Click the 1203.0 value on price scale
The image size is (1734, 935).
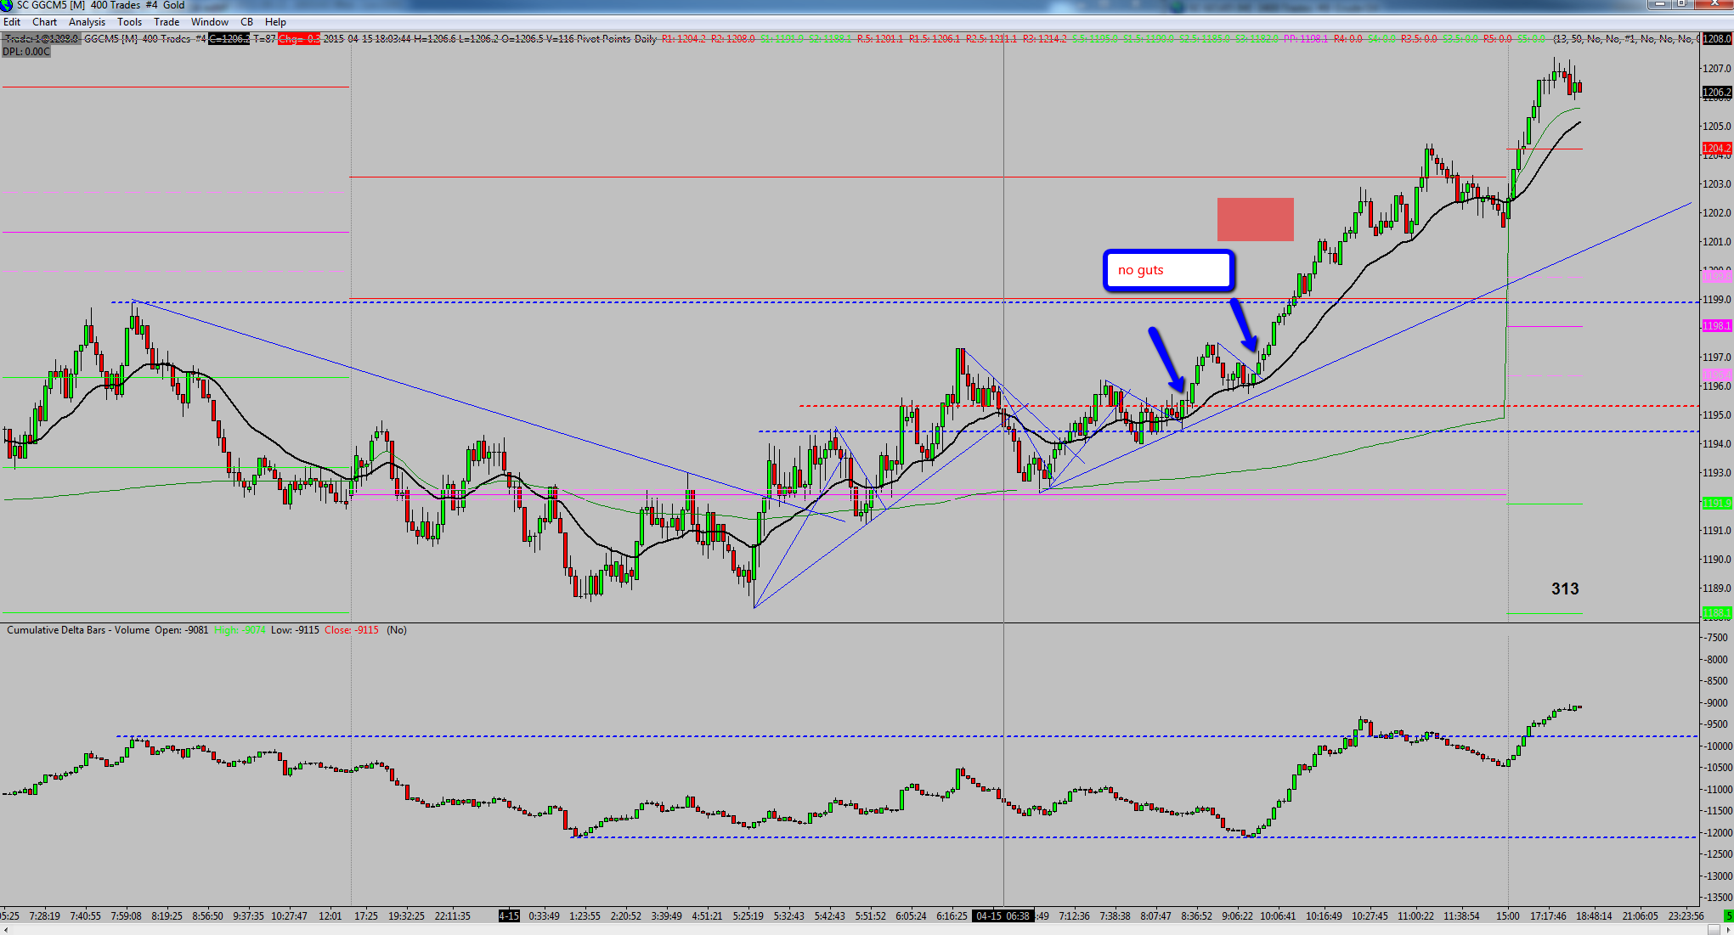click(1717, 183)
